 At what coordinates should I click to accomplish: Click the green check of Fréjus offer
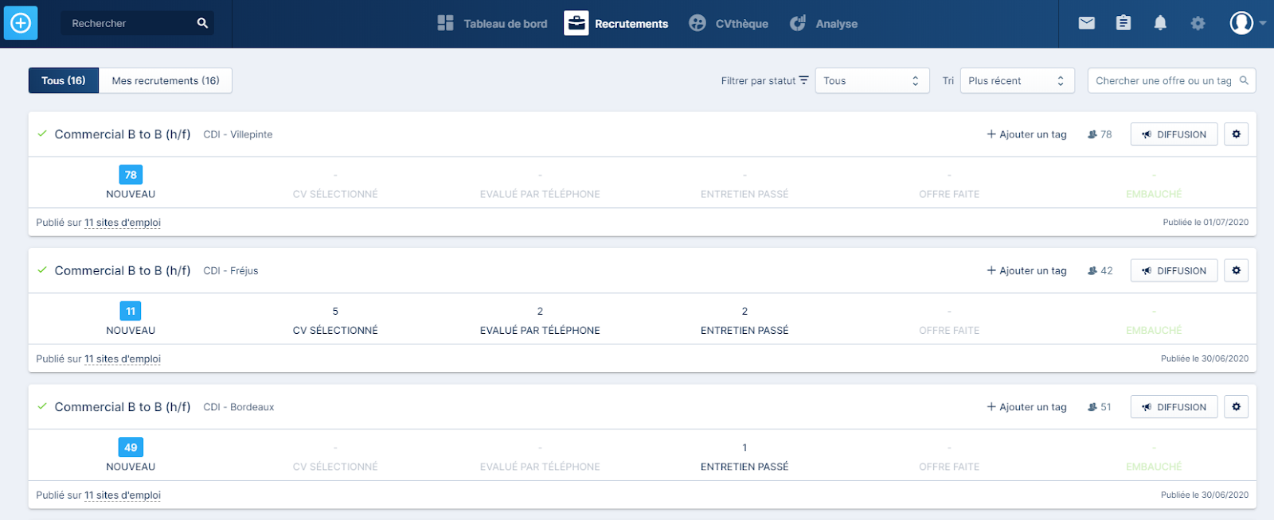coord(42,270)
